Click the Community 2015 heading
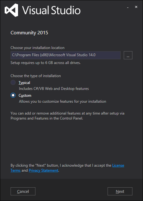Screen dimensions: 143x201 pos(29,33)
